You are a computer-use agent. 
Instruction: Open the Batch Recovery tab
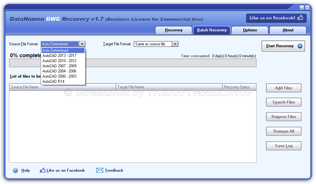pyautogui.click(x=212, y=30)
